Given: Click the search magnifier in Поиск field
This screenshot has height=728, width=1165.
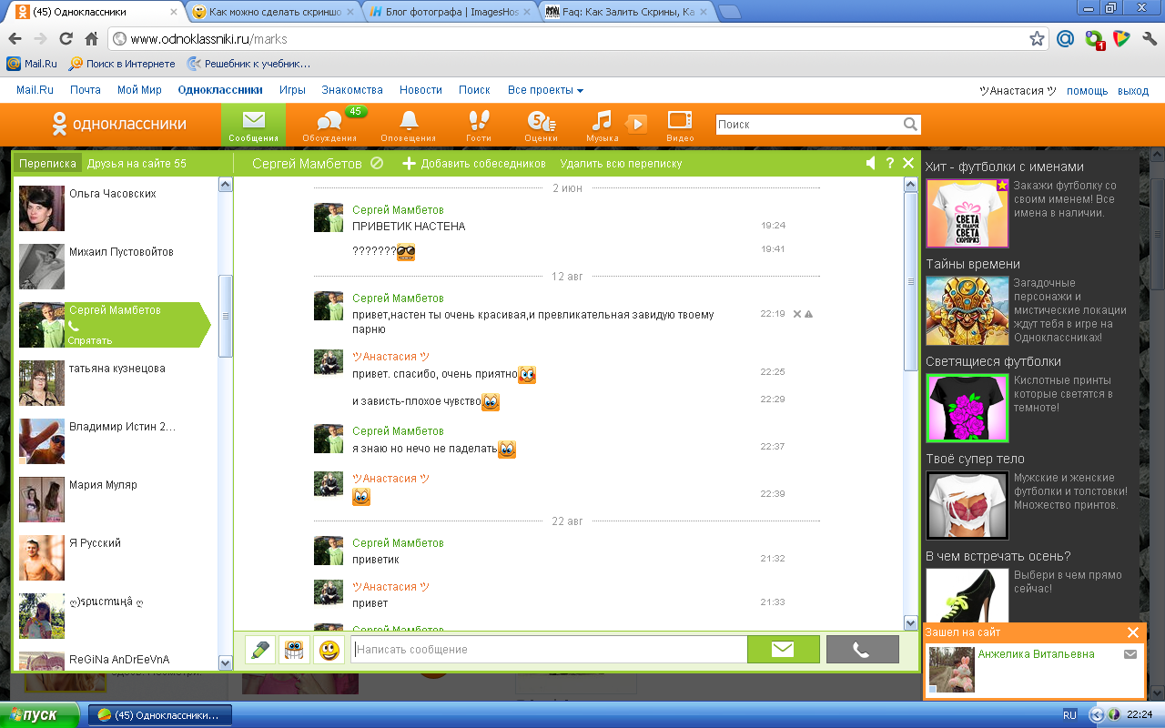Looking at the screenshot, I should point(910,125).
